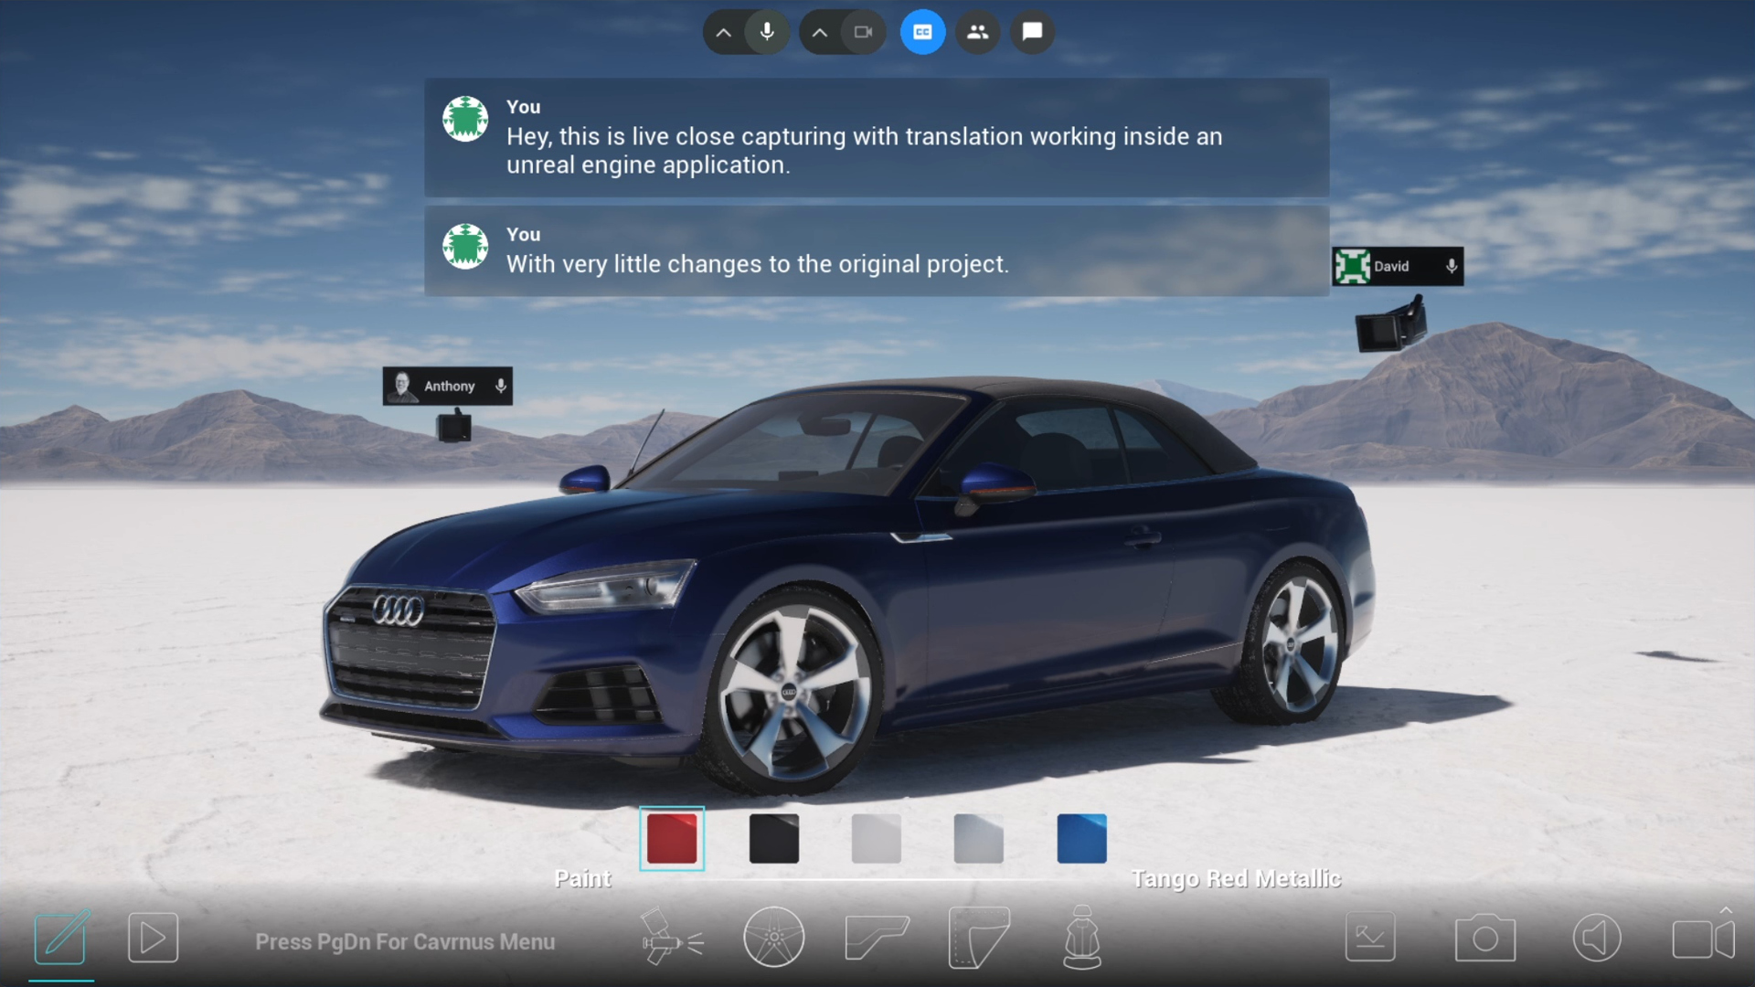
Task: Toggle the camera video button
Action: pyautogui.click(x=863, y=32)
